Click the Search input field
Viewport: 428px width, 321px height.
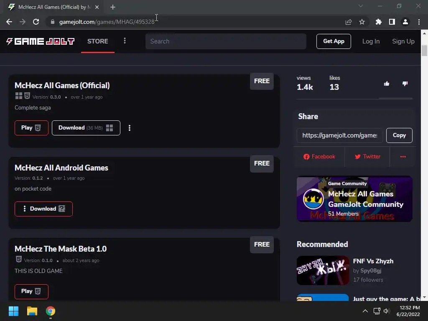point(226,41)
